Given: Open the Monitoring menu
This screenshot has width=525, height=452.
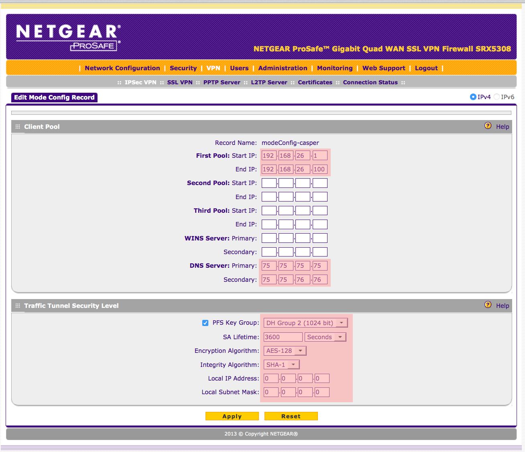Looking at the screenshot, I should click(x=335, y=68).
